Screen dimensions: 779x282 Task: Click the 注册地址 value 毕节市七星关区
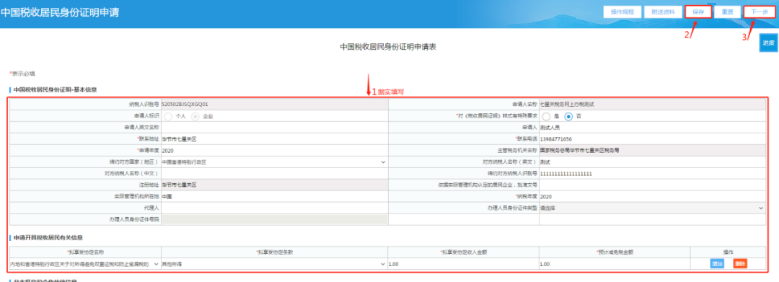click(x=179, y=185)
